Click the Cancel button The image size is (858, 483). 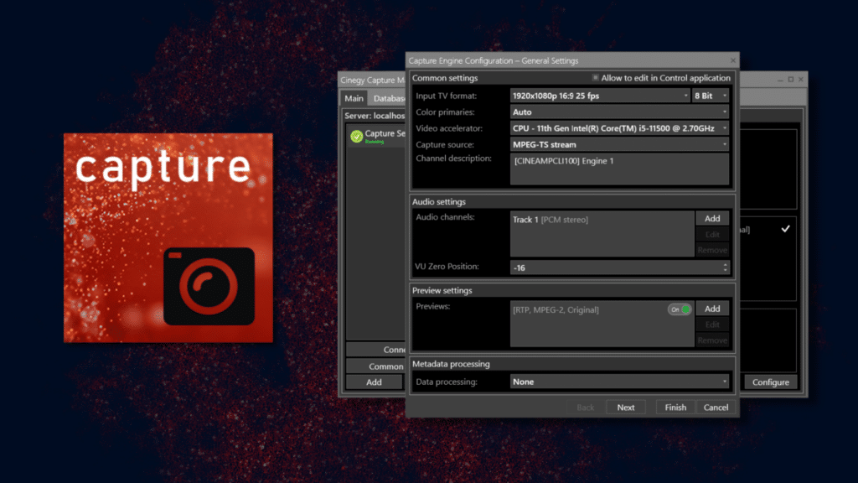click(716, 408)
